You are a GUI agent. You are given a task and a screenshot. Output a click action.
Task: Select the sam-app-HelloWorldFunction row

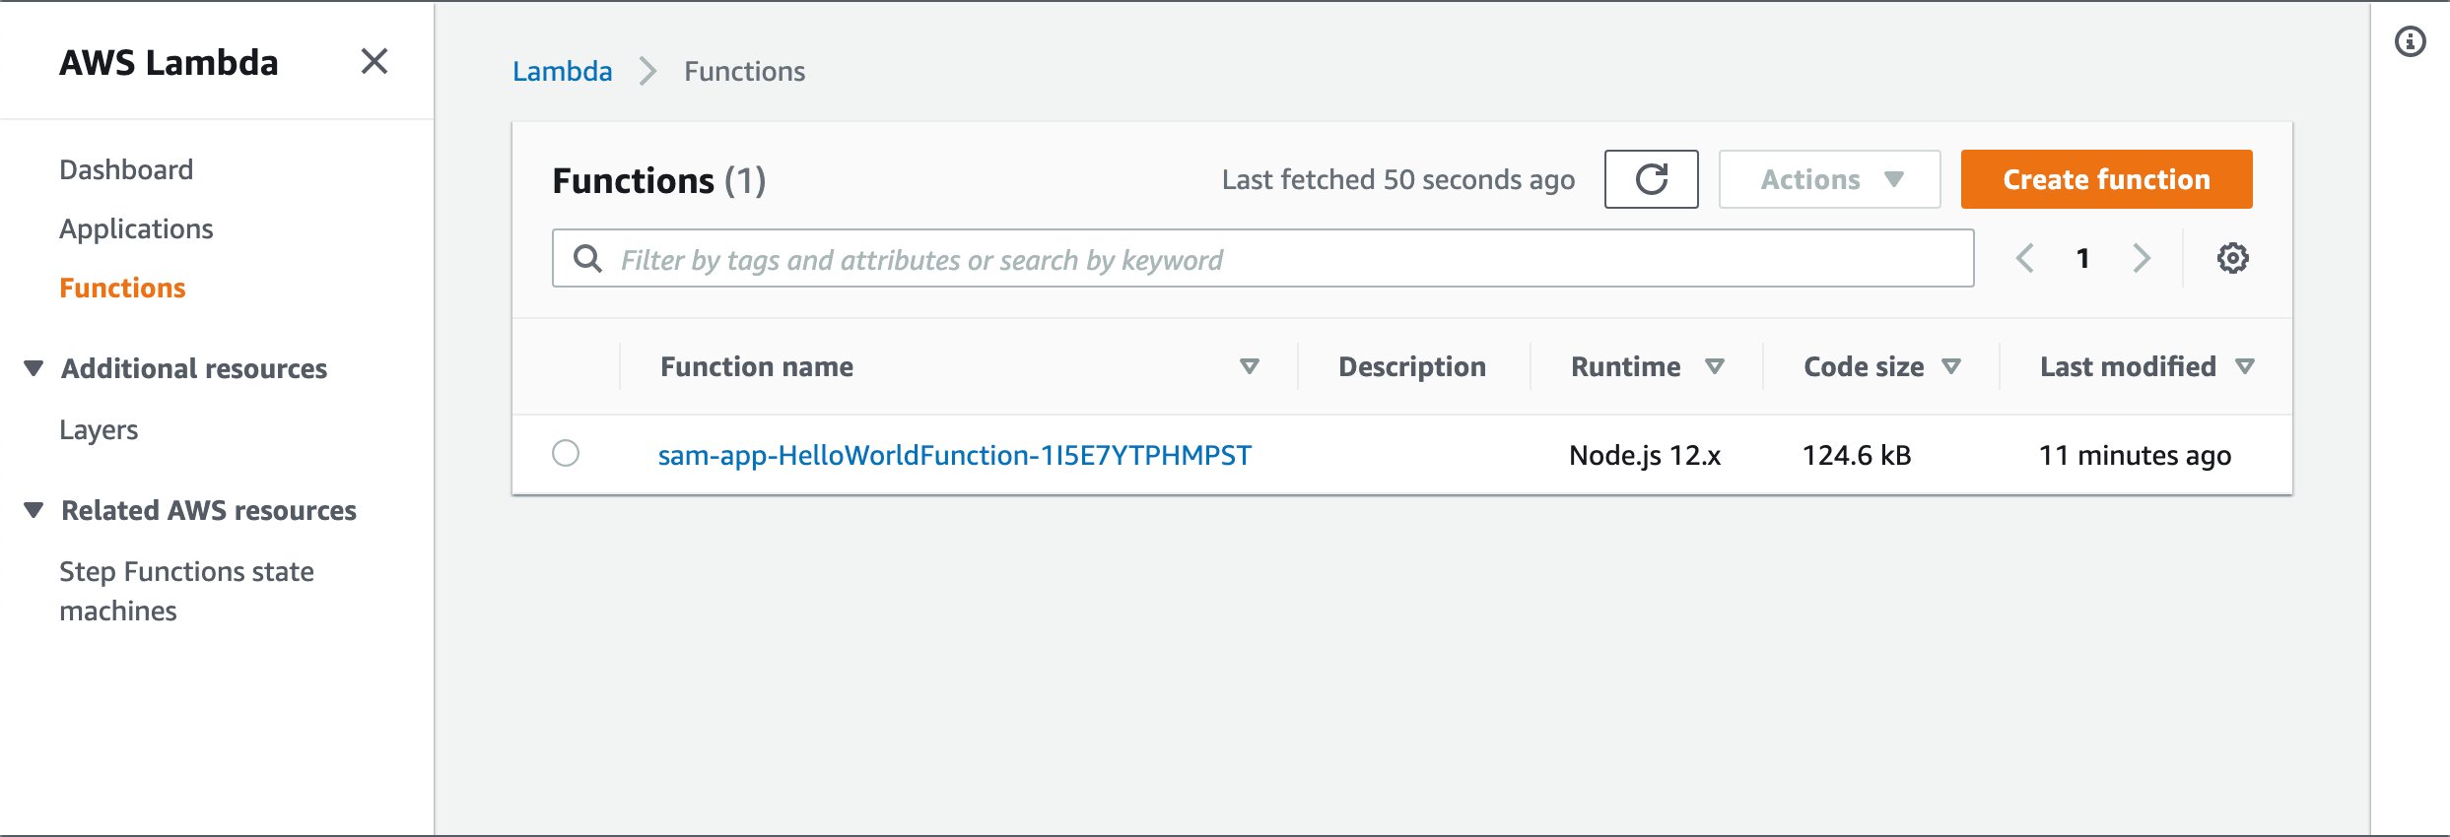tap(567, 454)
